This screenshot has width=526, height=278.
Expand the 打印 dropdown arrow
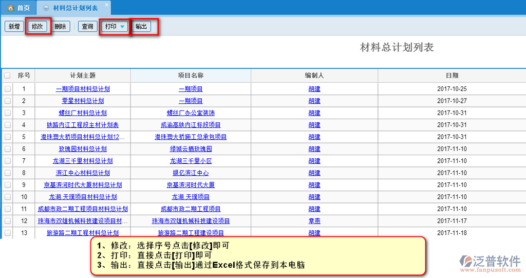coord(122,27)
